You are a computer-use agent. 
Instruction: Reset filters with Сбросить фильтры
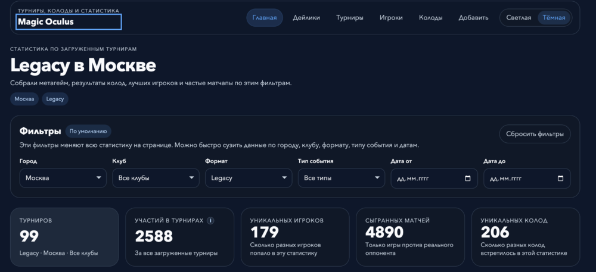pyautogui.click(x=535, y=134)
